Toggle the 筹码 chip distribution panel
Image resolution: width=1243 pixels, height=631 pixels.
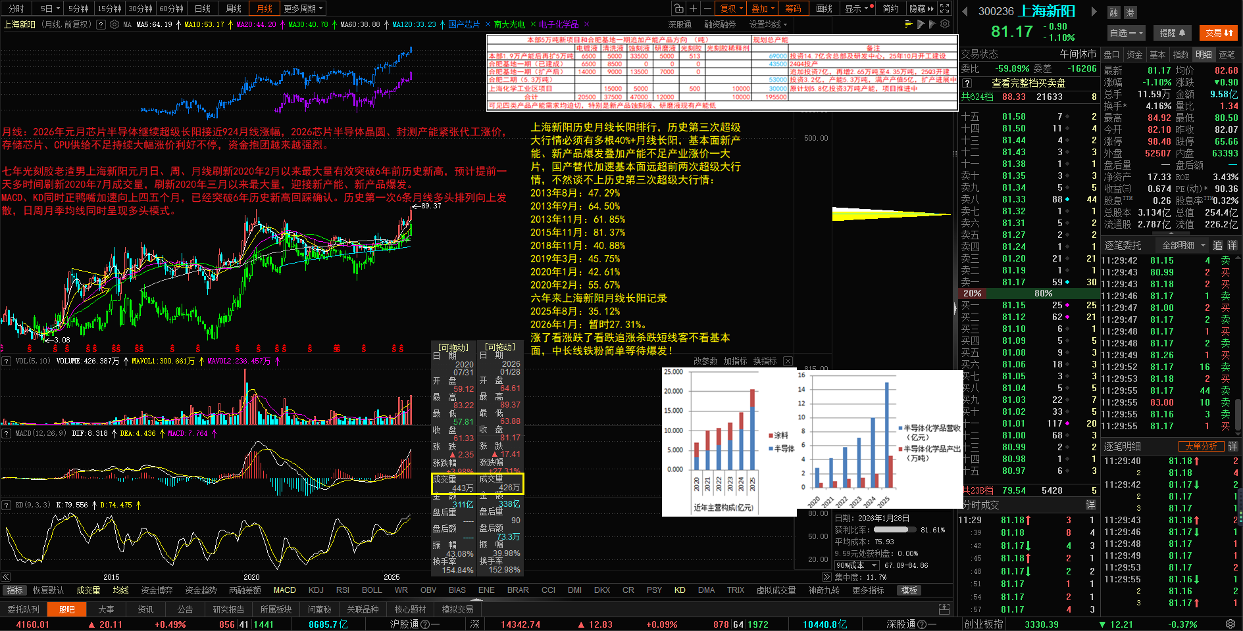[x=793, y=9]
